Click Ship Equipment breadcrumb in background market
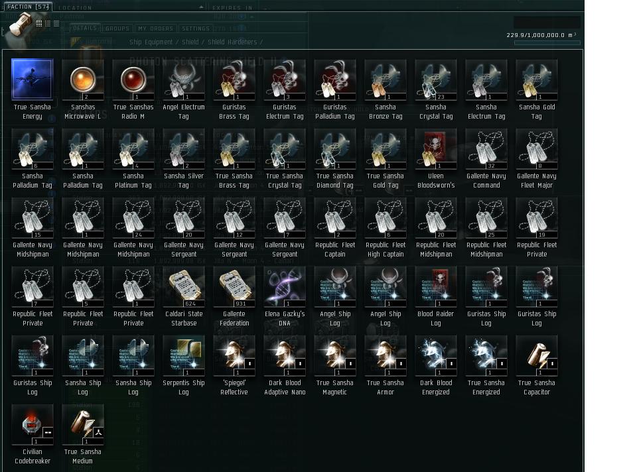The image size is (637, 472). click(151, 42)
